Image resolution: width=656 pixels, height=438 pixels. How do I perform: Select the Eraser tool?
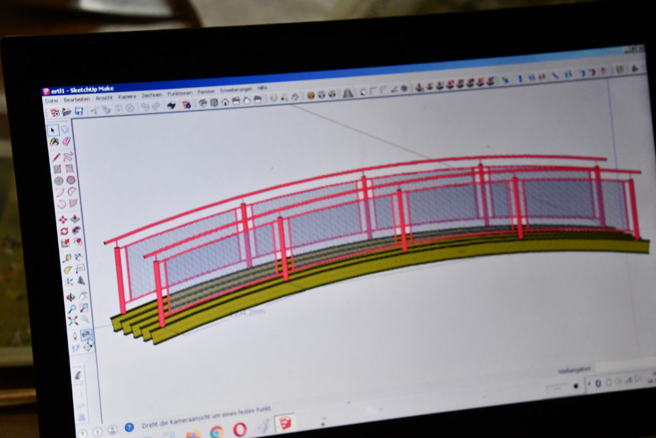(x=66, y=142)
